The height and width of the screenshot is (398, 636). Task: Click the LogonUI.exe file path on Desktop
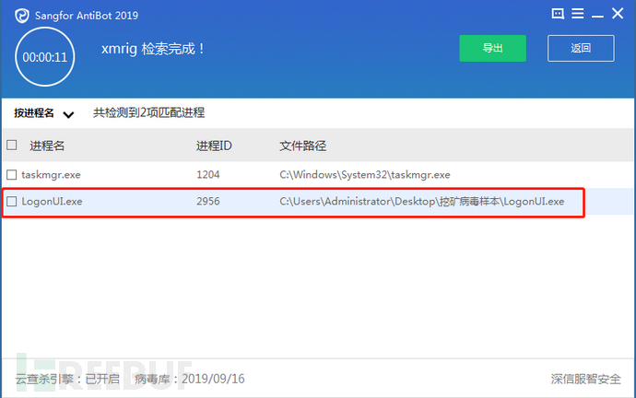pyautogui.click(x=422, y=201)
